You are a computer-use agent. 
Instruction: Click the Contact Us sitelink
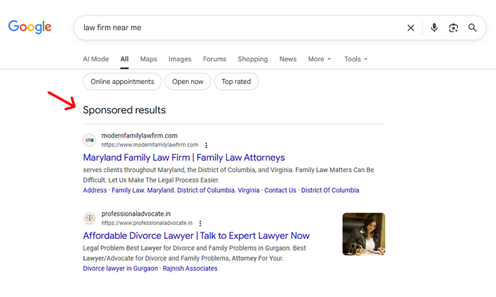tap(280, 190)
